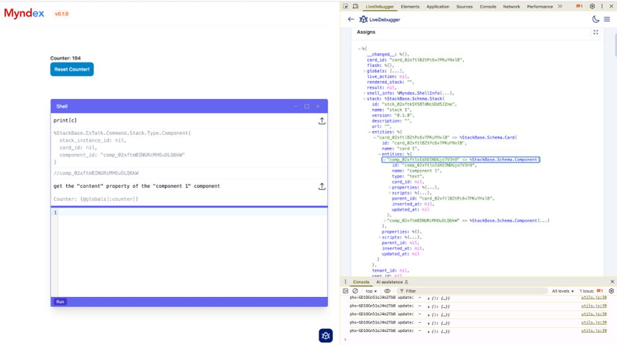Toggle dark mode with the moon icon

[596, 19]
